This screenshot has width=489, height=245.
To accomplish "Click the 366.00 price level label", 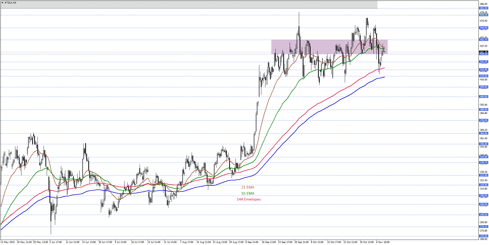I will (483, 133).
